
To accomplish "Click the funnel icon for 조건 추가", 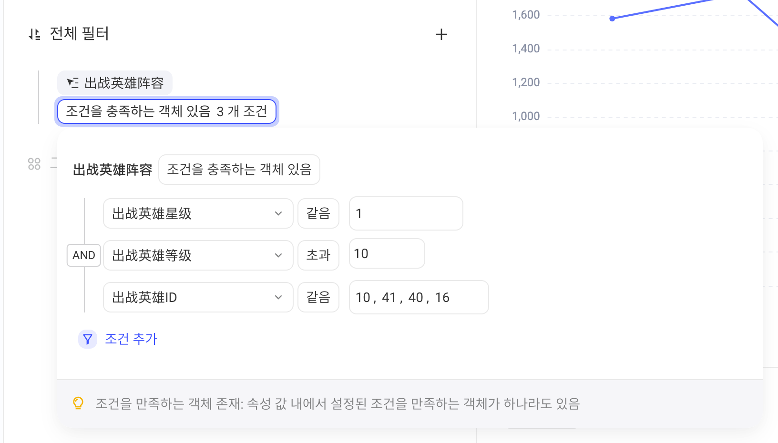I will (88, 339).
